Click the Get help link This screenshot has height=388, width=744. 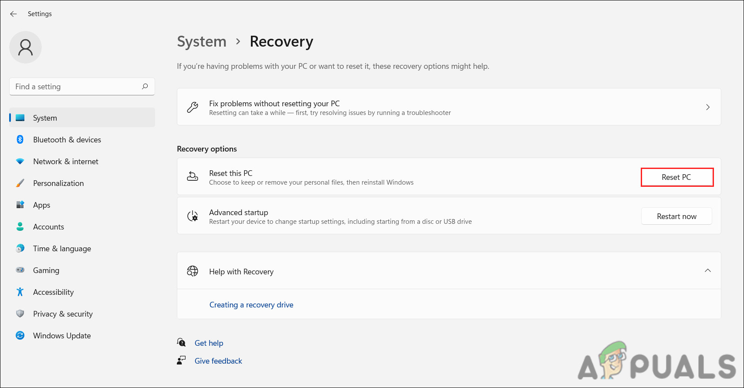[209, 343]
